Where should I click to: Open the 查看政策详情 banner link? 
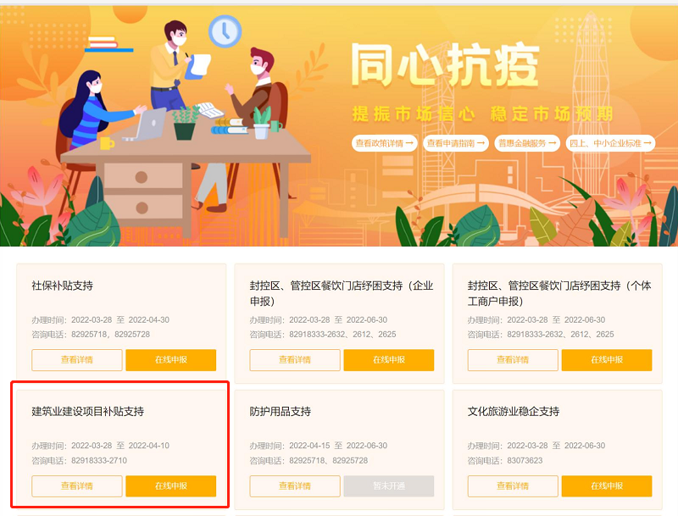point(385,143)
